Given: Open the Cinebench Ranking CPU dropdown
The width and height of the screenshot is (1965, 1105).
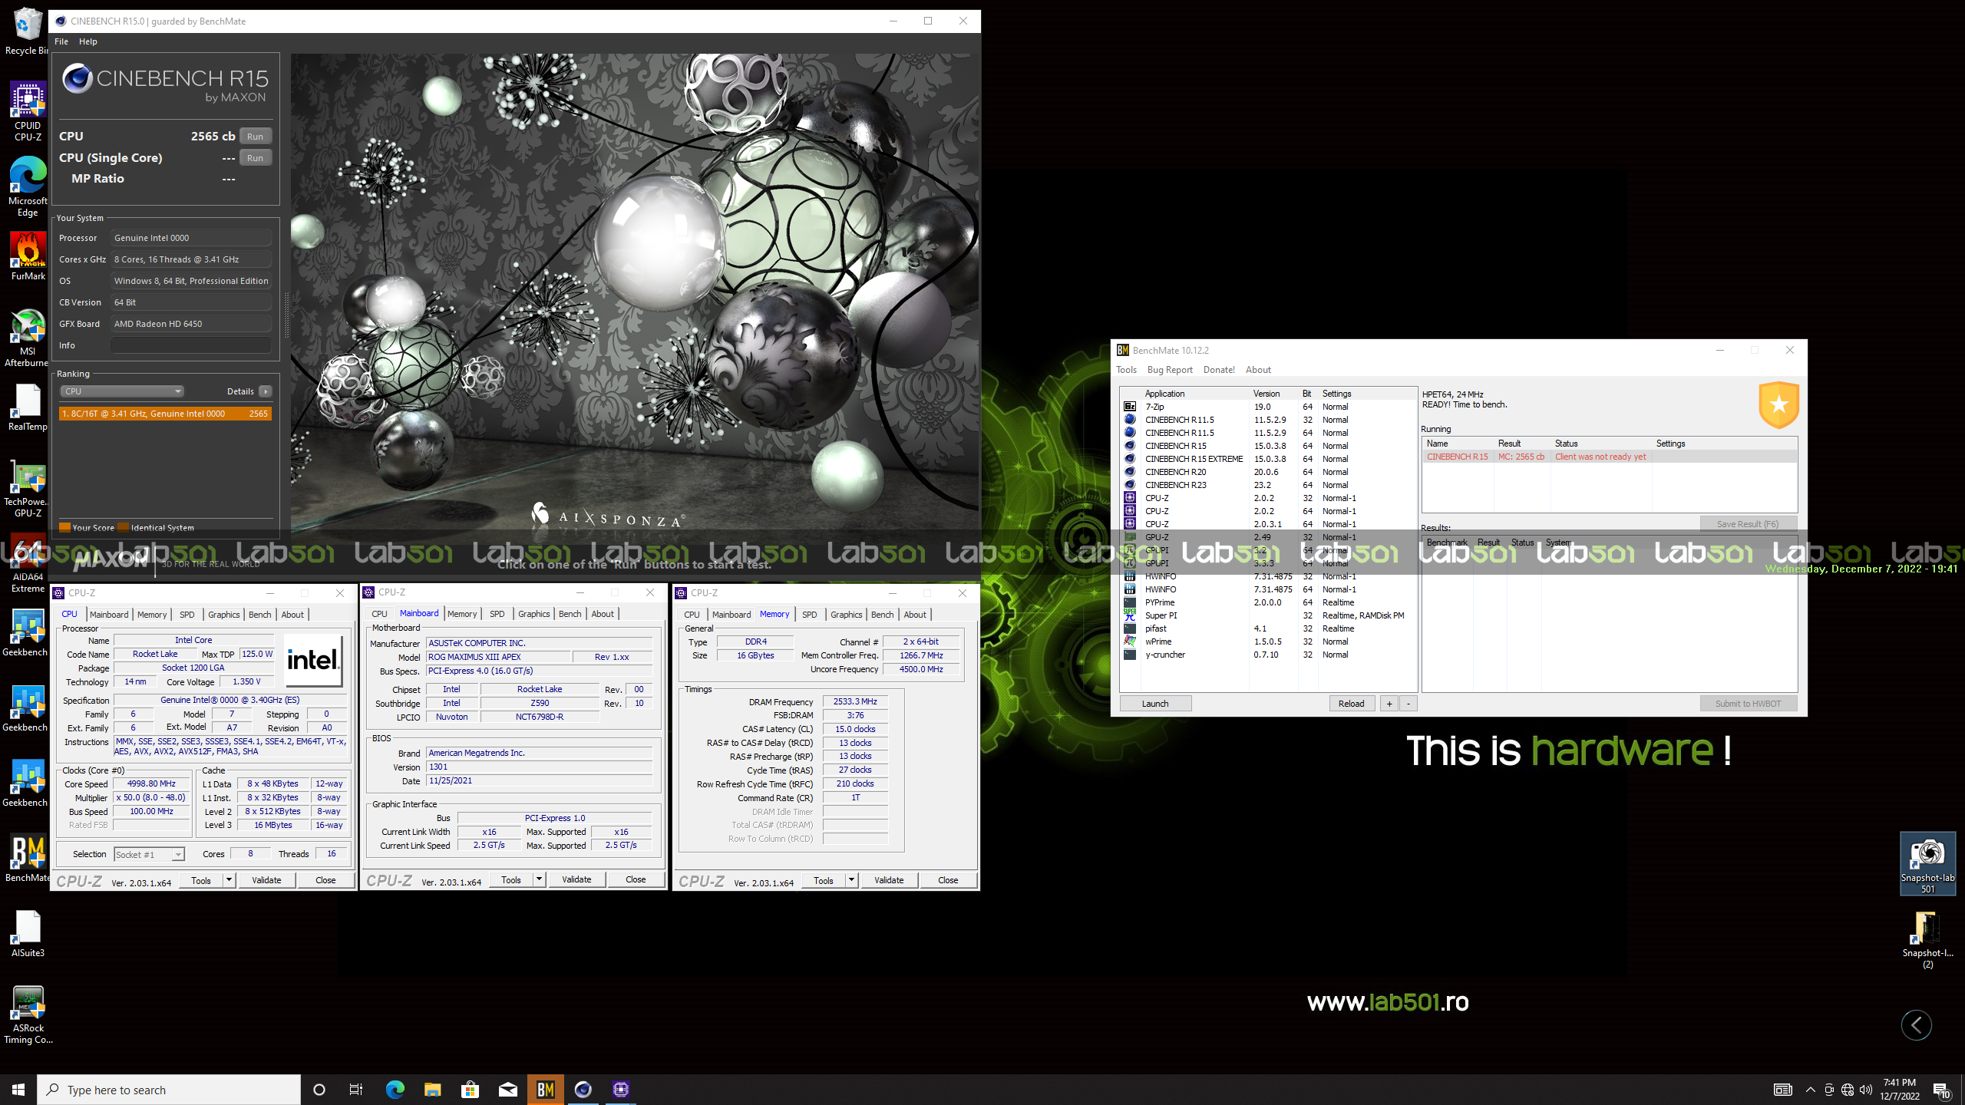Looking at the screenshot, I should (121, 391).
